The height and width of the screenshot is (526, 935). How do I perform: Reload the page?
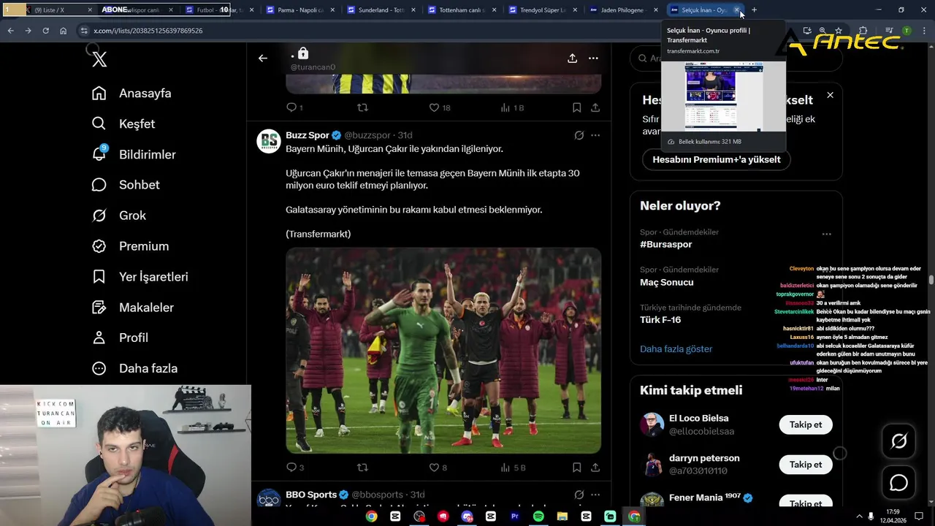click(x=45, y=31)
